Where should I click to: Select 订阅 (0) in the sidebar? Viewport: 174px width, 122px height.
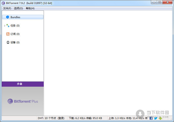click(15, 34)
